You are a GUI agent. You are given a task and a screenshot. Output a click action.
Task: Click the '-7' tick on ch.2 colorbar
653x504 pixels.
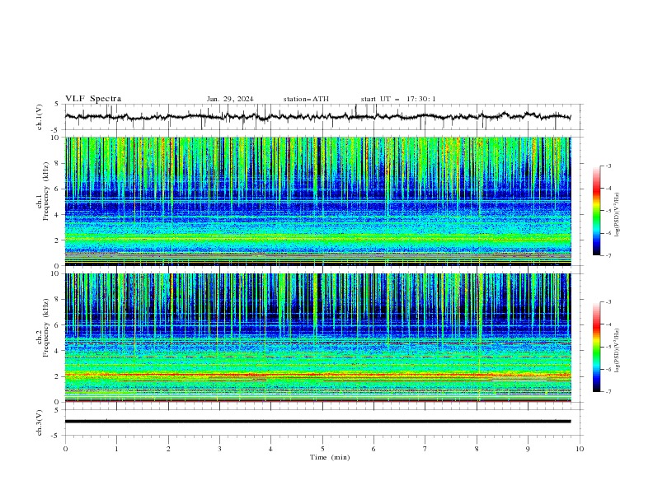coord(608,392)
